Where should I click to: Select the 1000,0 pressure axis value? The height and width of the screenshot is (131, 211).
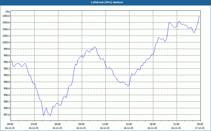pos(6,42)
